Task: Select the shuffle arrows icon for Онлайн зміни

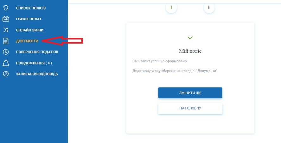Action: (x=6, y=30)
